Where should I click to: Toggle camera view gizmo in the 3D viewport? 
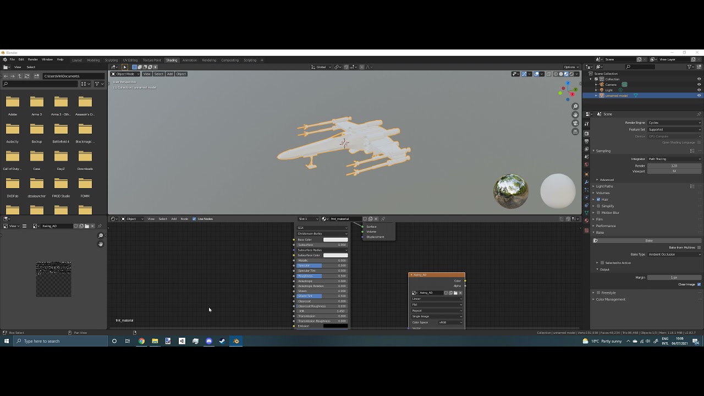tap(575, 123)
